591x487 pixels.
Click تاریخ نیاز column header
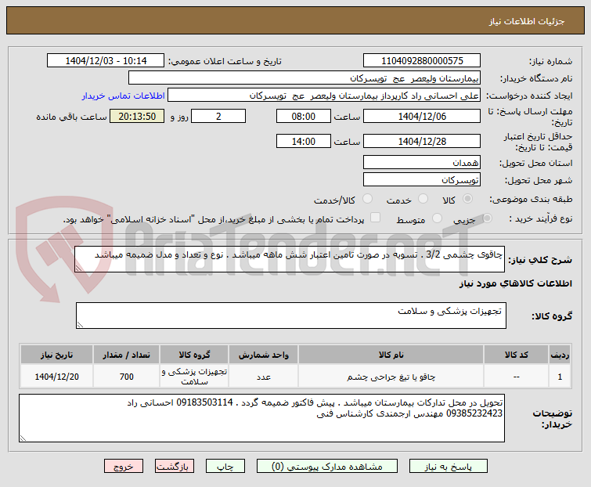tap(56, 355)
